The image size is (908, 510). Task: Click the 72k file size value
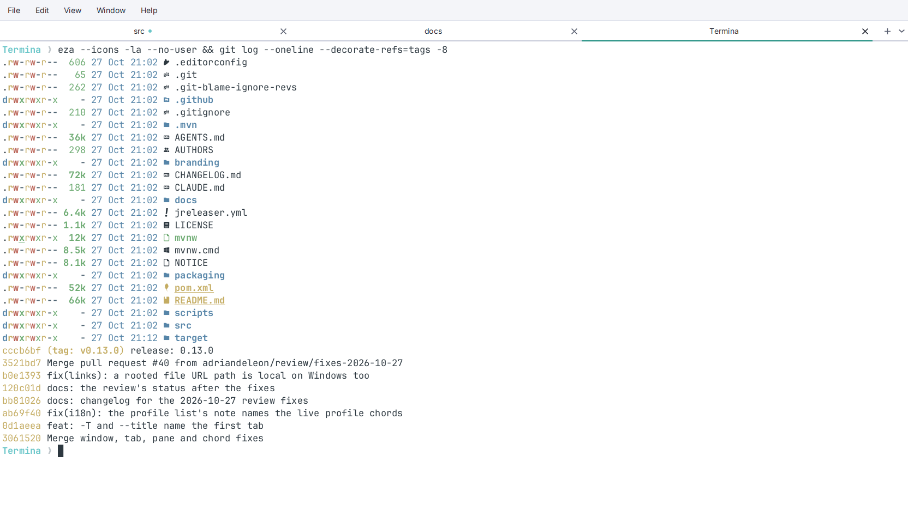[x=77, y=175]
